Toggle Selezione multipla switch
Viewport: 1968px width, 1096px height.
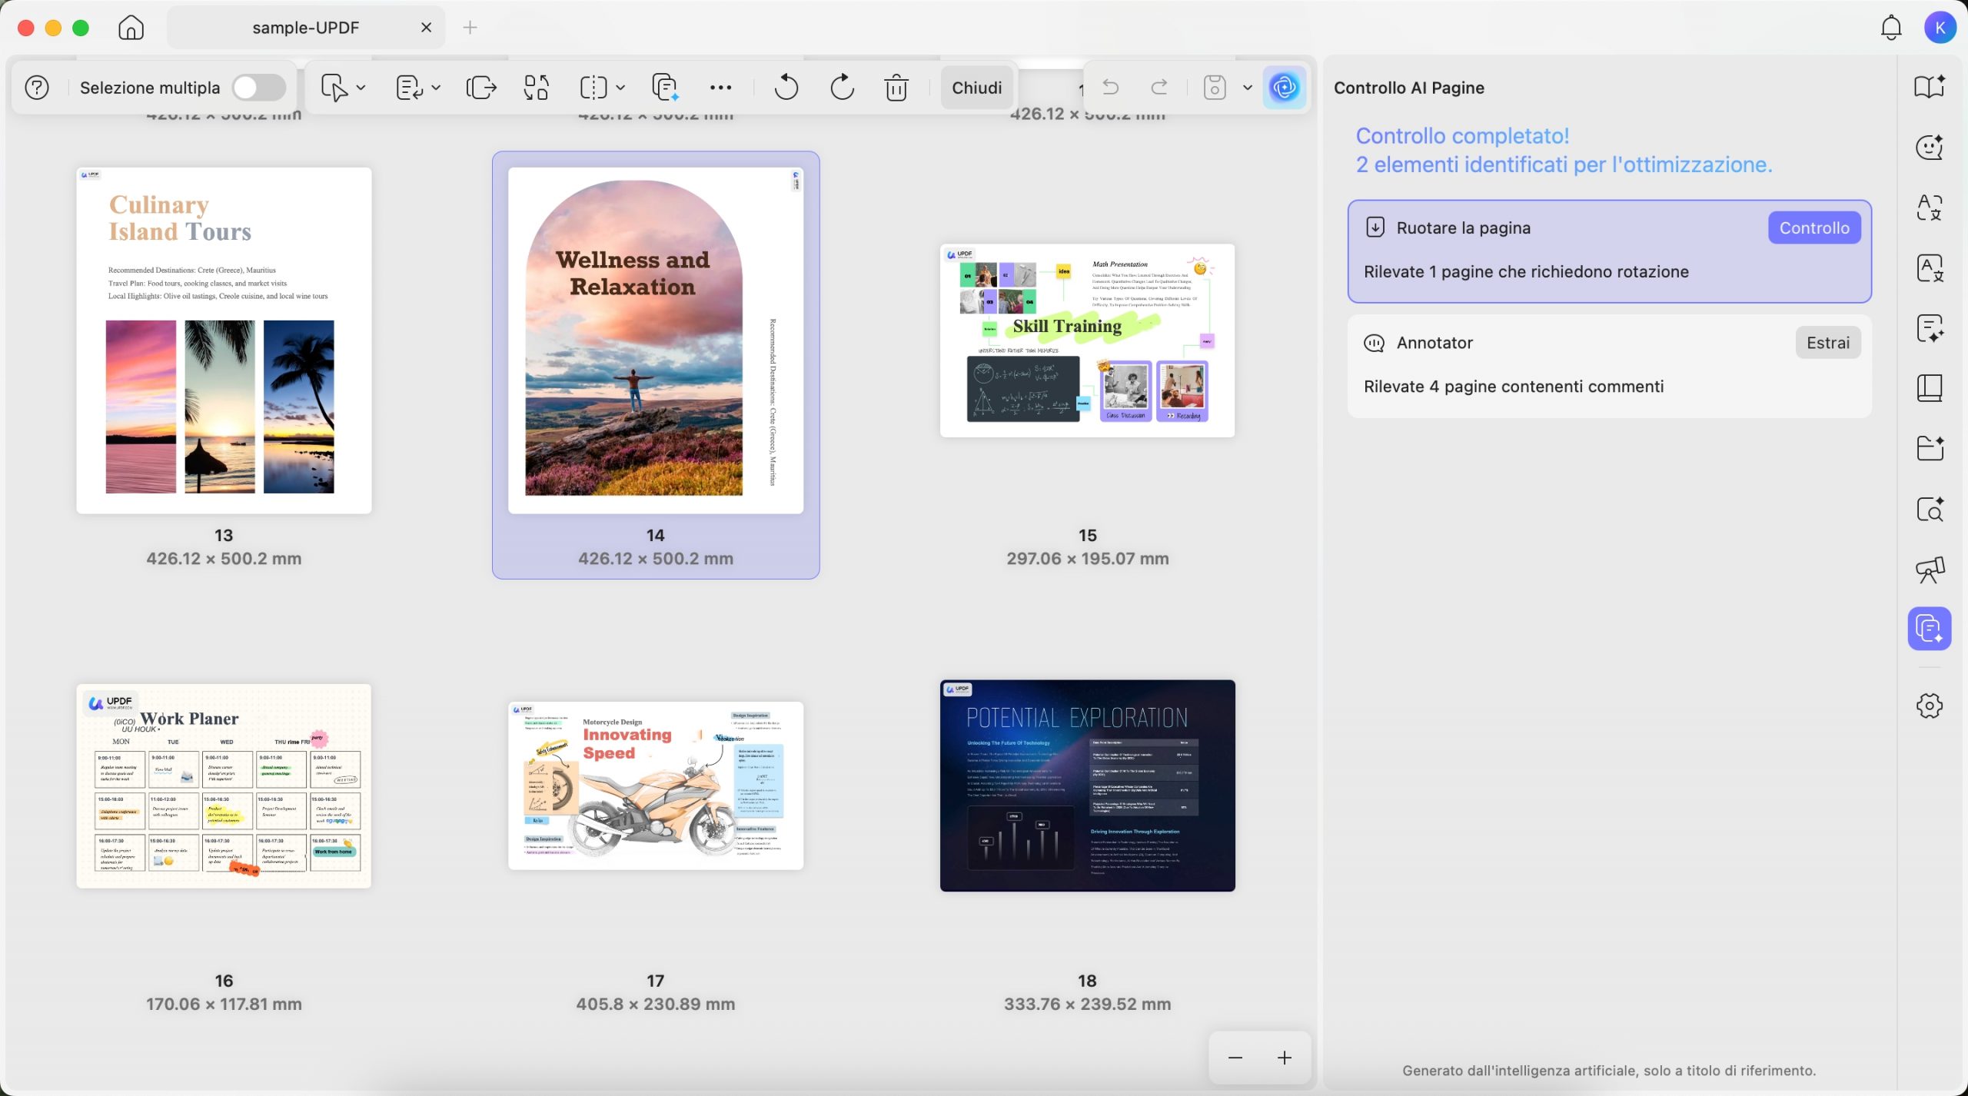pos(259,88)
